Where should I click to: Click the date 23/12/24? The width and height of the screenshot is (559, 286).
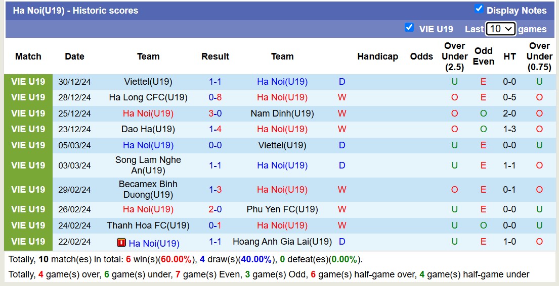click(x=74, y=129)
